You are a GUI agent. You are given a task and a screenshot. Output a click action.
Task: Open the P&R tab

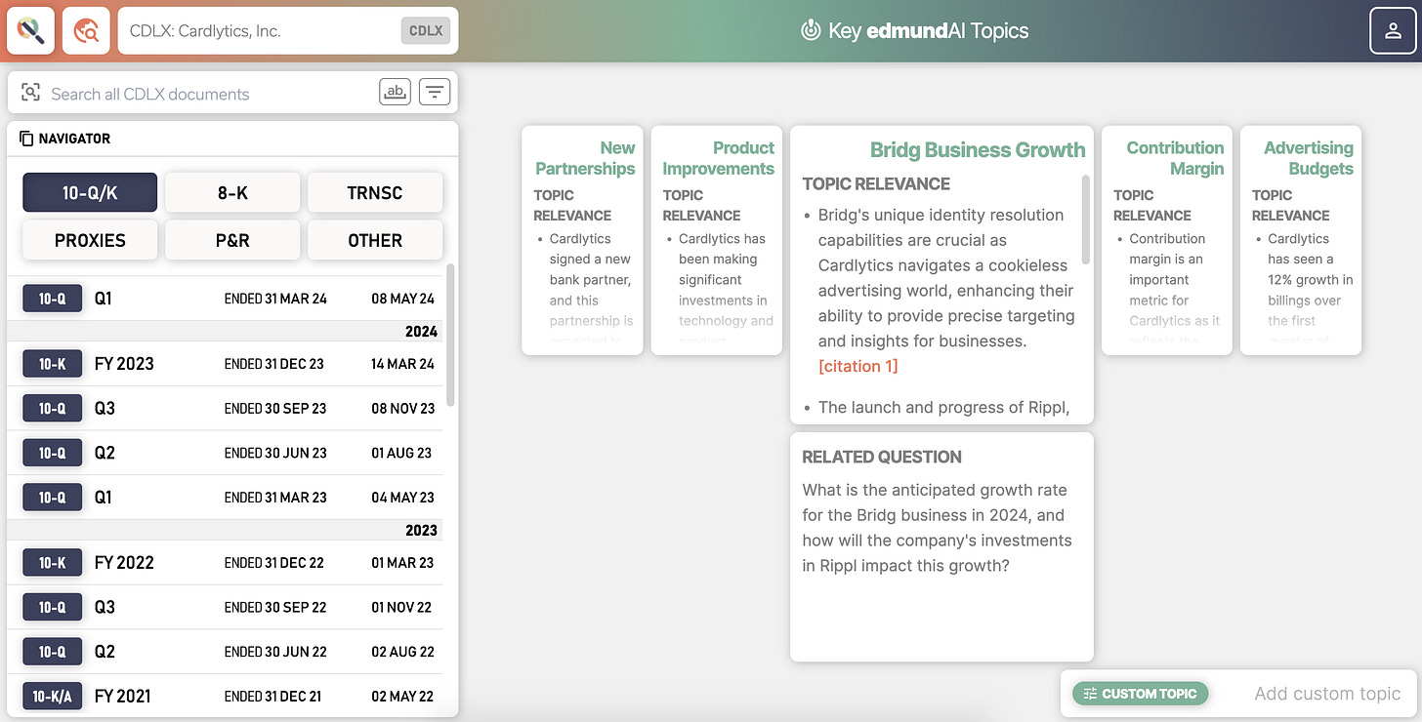232,240
